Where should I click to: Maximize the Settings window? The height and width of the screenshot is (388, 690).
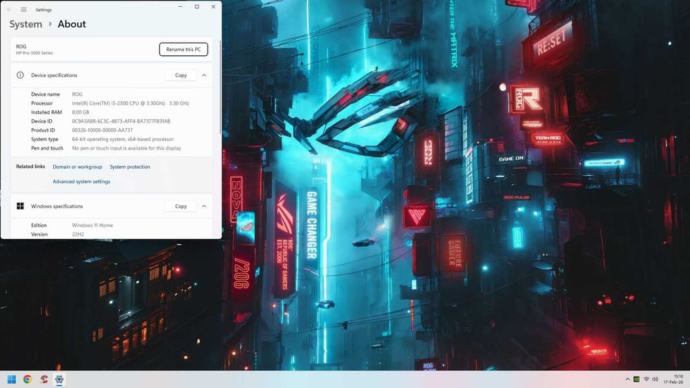click(x=197, y=7)
